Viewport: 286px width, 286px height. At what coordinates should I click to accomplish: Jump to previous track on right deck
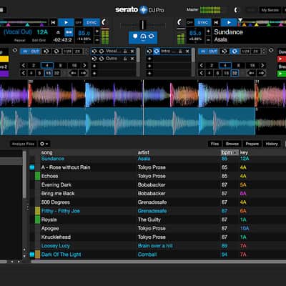(216, 22)
